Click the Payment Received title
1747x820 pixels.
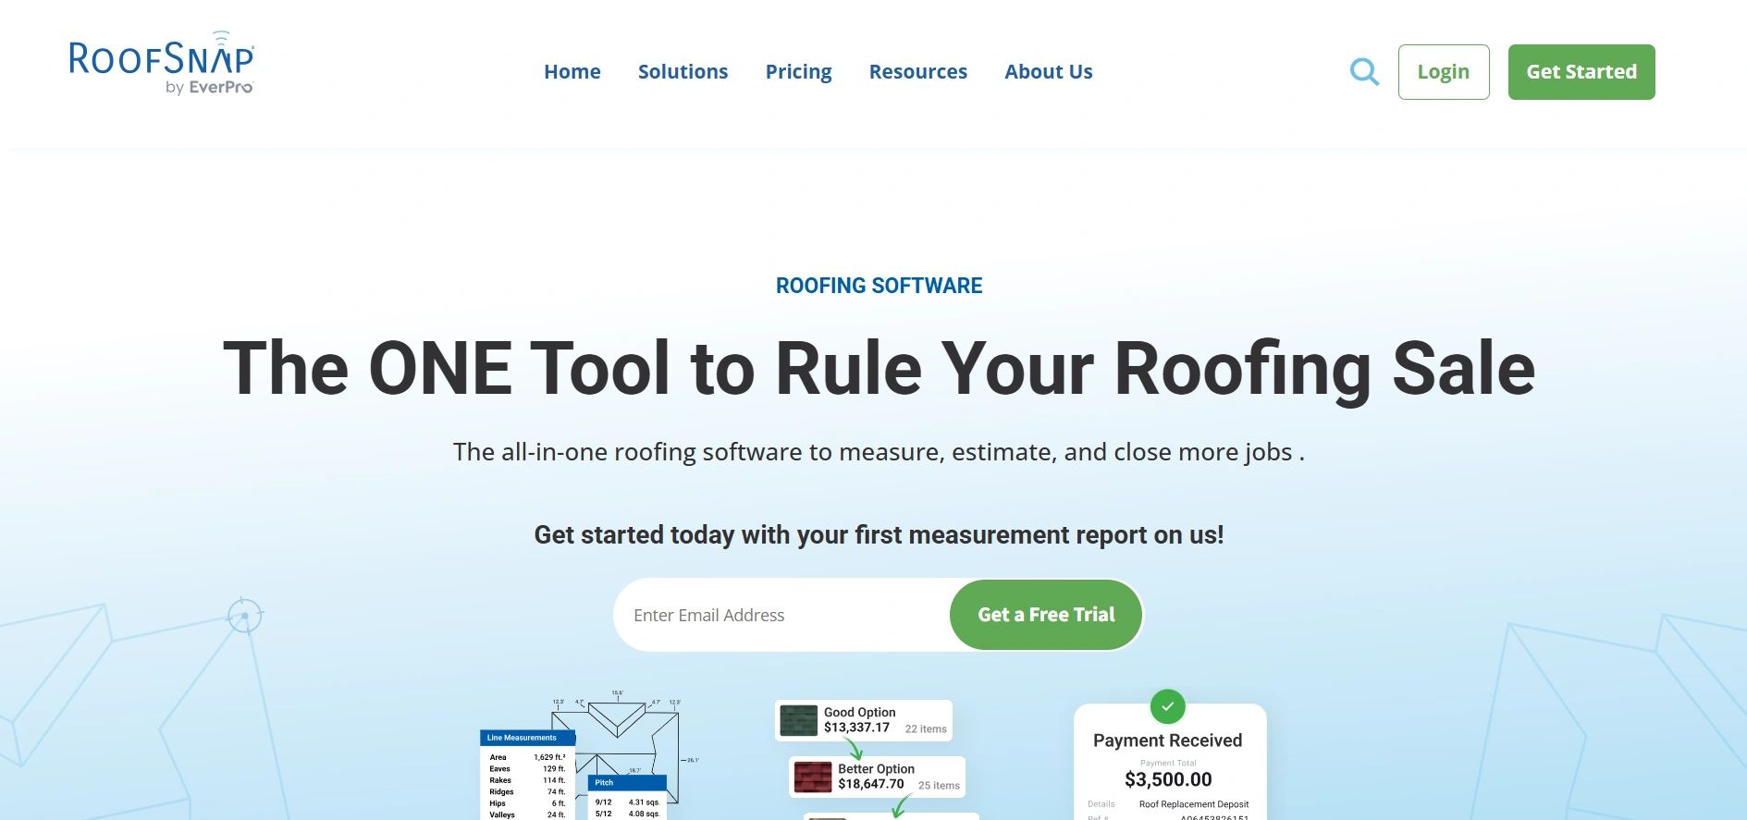tap(1167, 740)
